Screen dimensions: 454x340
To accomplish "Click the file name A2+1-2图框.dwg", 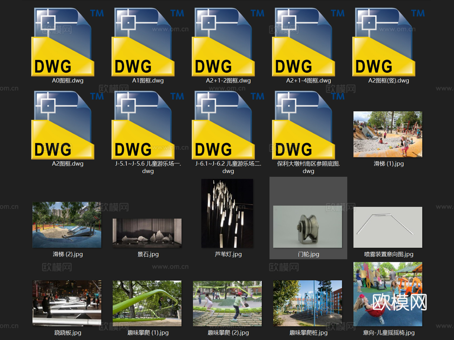I will point(228,81).
